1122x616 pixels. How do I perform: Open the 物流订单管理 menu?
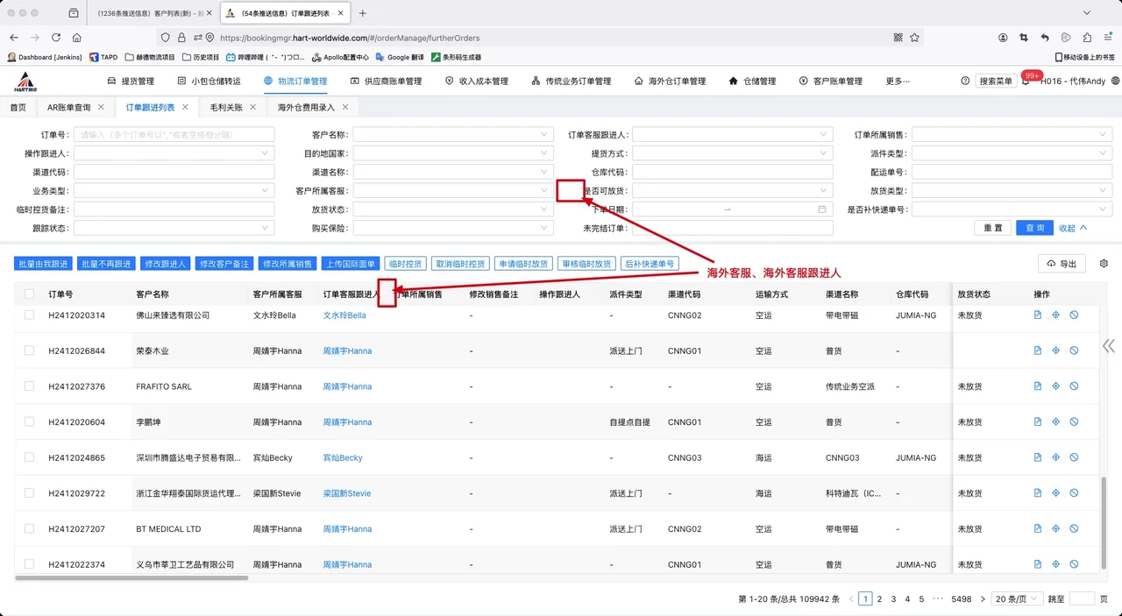point(295,81)
